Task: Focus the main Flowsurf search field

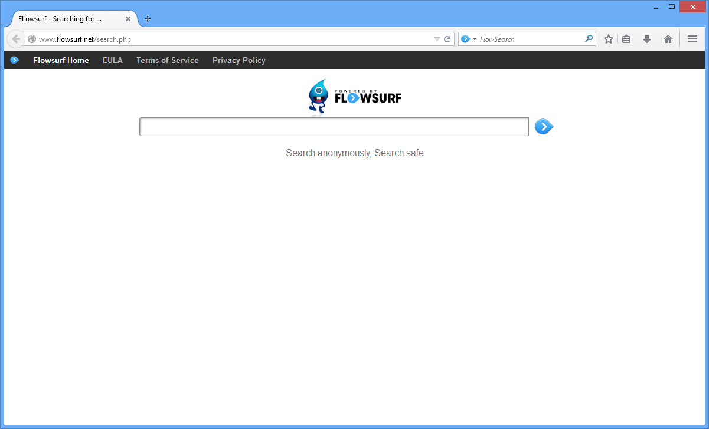Action: (334, 127)
